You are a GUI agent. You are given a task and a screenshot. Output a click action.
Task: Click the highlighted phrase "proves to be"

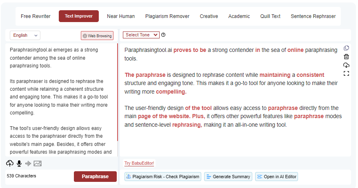tap(190, 50)
